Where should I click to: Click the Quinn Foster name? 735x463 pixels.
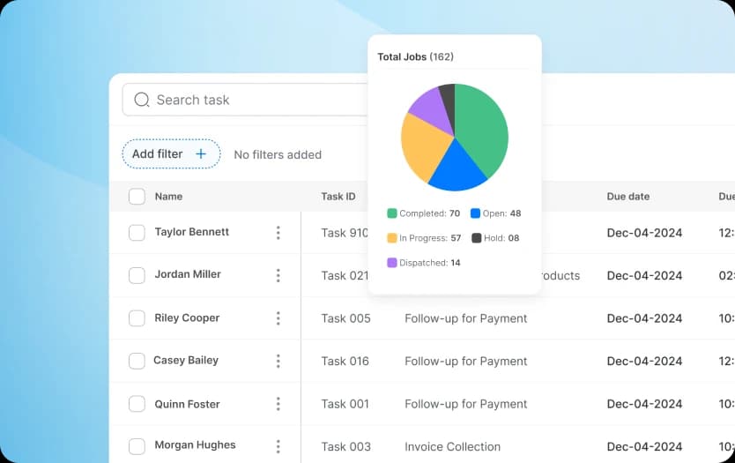tap(187, 404)
